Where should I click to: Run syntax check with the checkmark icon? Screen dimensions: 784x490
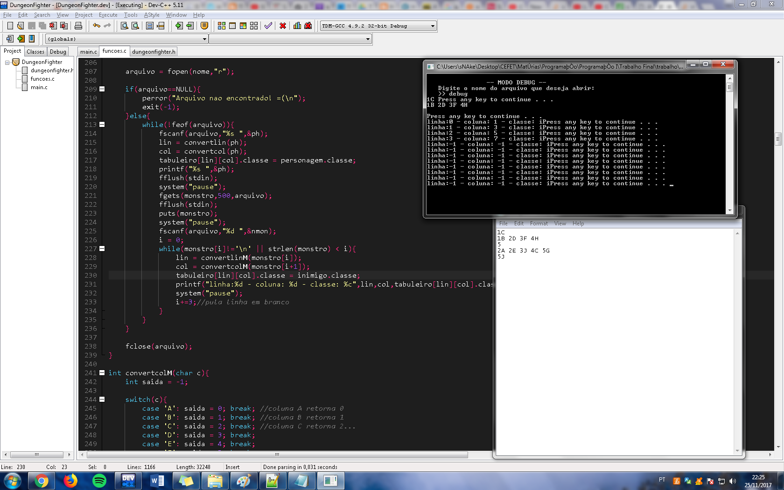pyautogui.click(x=268, y=26)
